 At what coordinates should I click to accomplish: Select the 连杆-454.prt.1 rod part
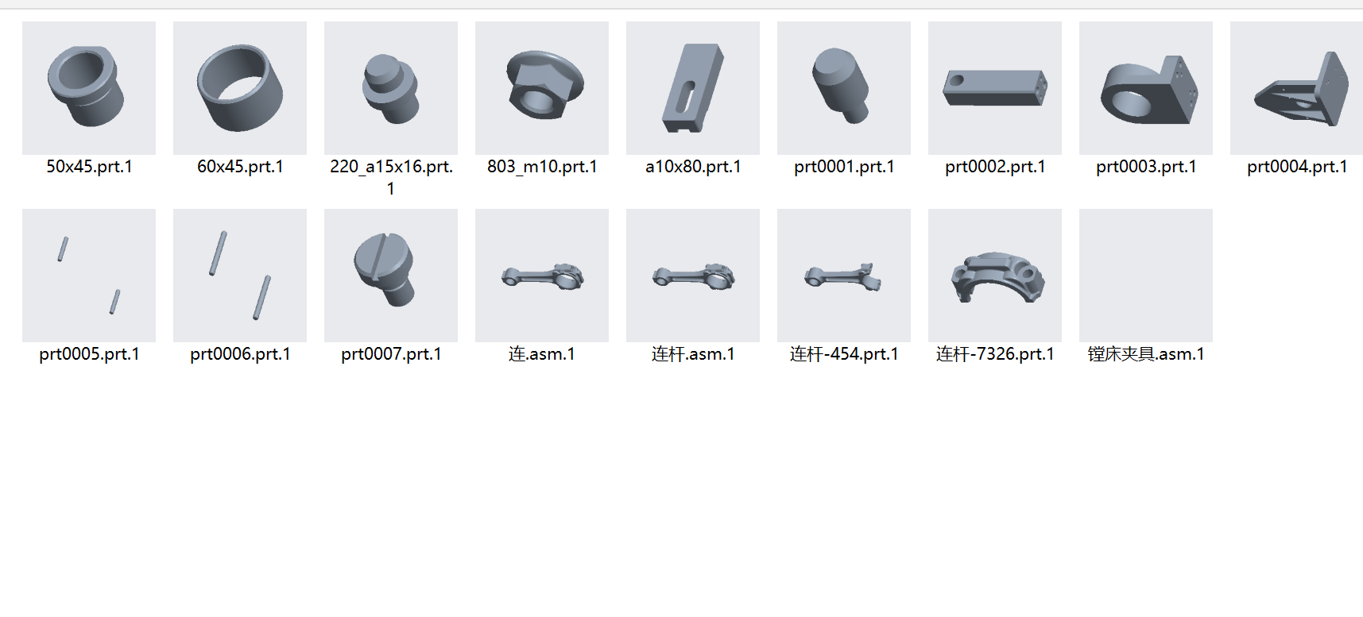[844, 276]
